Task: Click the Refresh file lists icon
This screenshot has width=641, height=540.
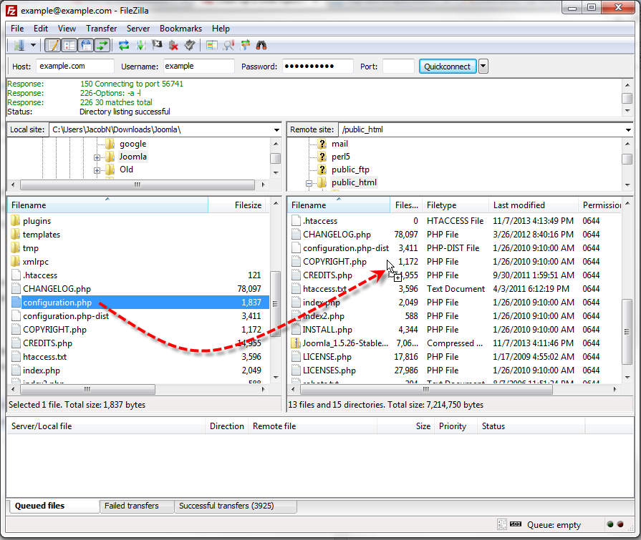Action: click(x=124, y=46)
